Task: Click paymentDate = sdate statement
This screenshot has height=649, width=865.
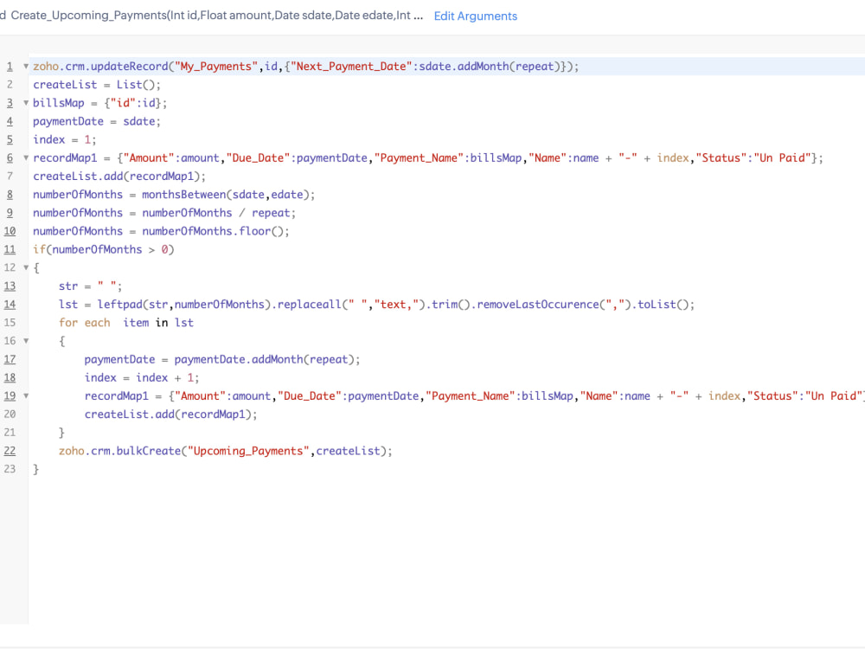Action: tap(97, 121)
